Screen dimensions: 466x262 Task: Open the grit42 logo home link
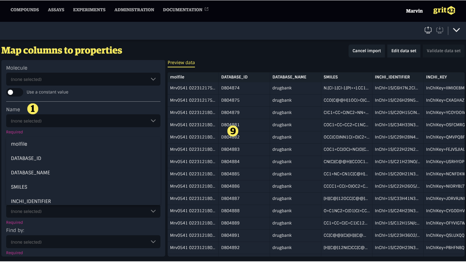(444, 11)
